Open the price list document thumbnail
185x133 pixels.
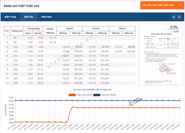pyautogui.click(x=161, y=55)
